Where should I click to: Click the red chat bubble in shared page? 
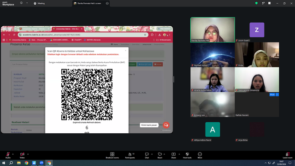[x=166, y=125]
